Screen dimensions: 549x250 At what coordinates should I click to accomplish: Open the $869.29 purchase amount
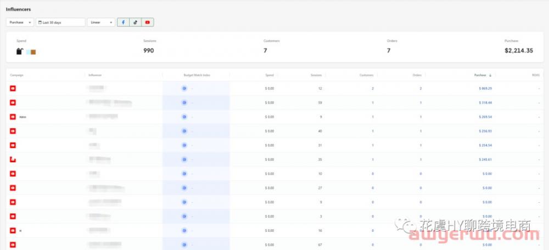tap(485, 88)
